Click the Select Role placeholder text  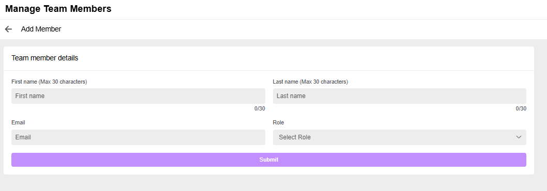coord(295,137)
